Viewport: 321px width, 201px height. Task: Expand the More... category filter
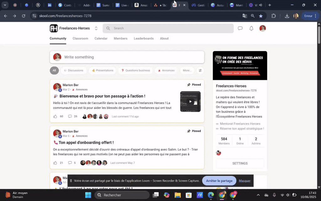(187, 70)
